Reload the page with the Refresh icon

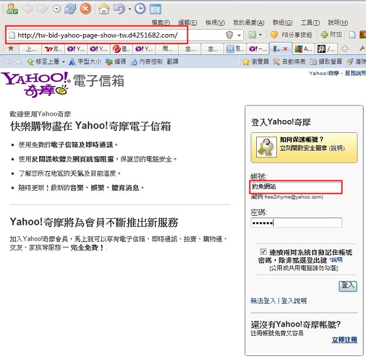(70, 9)
